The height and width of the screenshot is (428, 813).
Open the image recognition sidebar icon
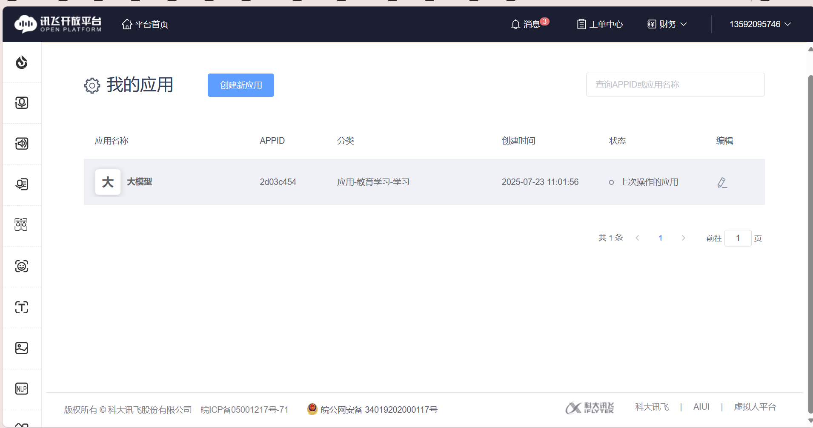click(x=21, y=348)
